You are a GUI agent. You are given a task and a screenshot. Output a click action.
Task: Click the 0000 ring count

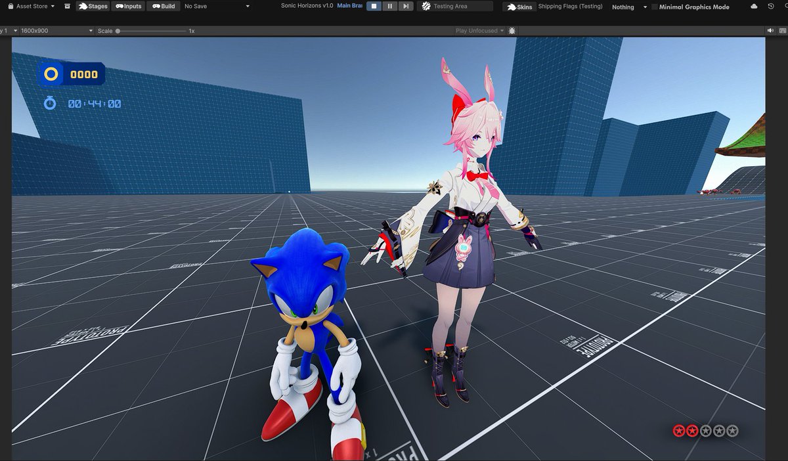[84, 74]
